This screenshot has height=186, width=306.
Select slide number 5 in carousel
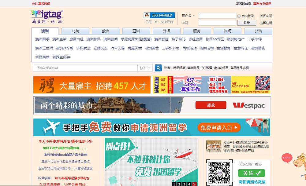click(194, 184)
